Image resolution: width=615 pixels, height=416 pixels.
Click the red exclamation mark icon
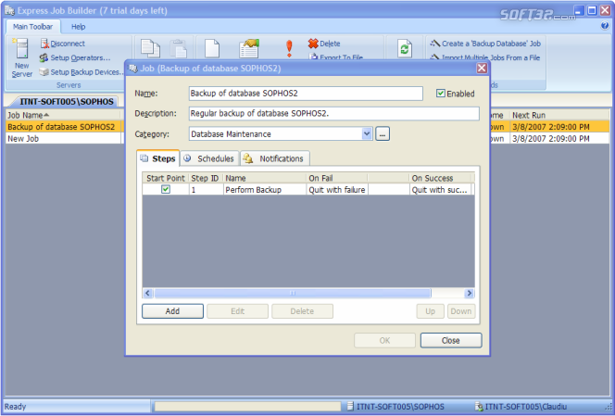coord(289,49)
